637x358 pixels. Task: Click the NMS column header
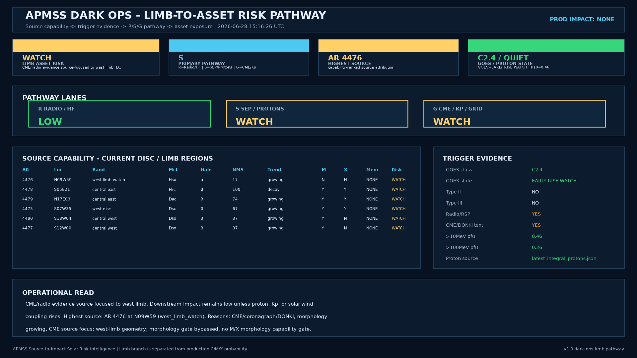pyautogui.click(x=238, y=170)
